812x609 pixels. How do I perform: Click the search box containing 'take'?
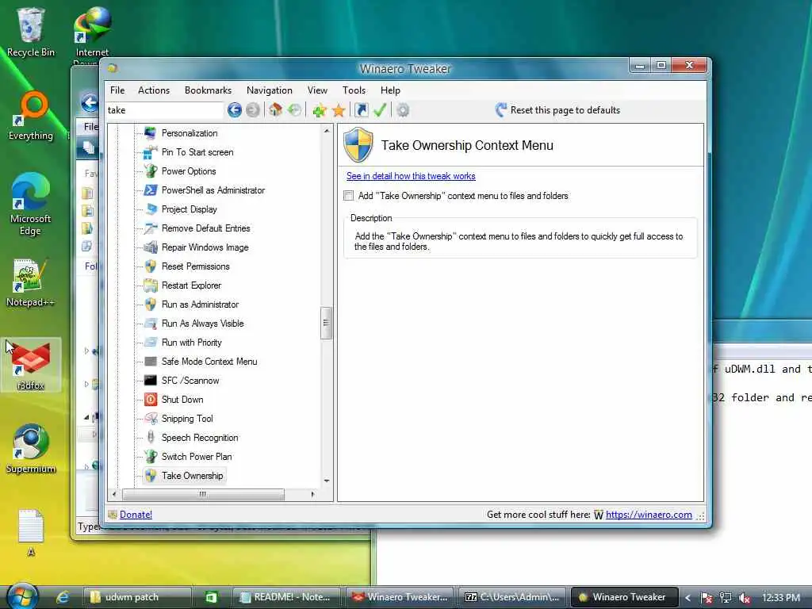coord(165,109)
